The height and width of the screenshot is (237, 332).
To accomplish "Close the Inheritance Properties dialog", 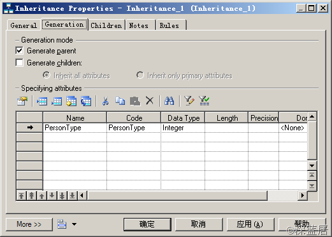I will [x=323, y=8].
